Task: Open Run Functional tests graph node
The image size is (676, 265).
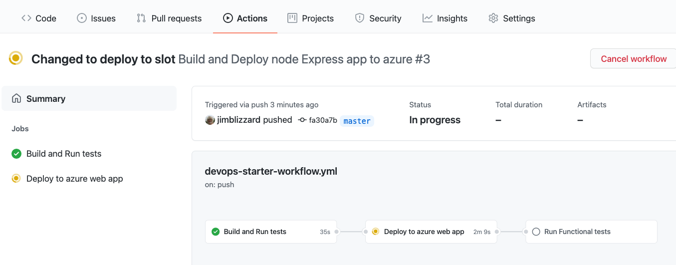Action: click(591, 232)
